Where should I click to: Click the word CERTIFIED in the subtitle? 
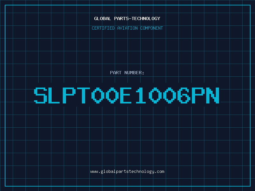pyautogui.click(x=103, y=28)
